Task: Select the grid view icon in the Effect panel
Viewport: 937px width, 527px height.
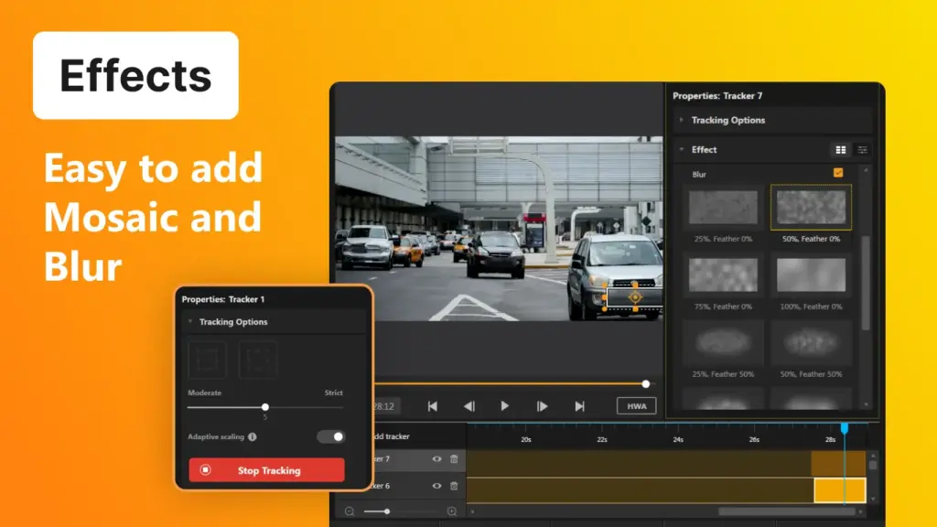Action: click(840, 149)
